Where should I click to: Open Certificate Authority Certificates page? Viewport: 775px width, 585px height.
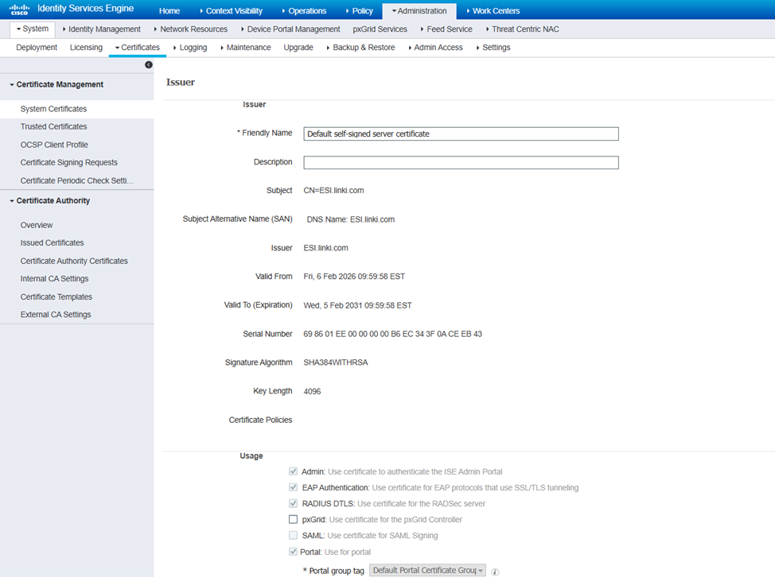click(74, 261)
